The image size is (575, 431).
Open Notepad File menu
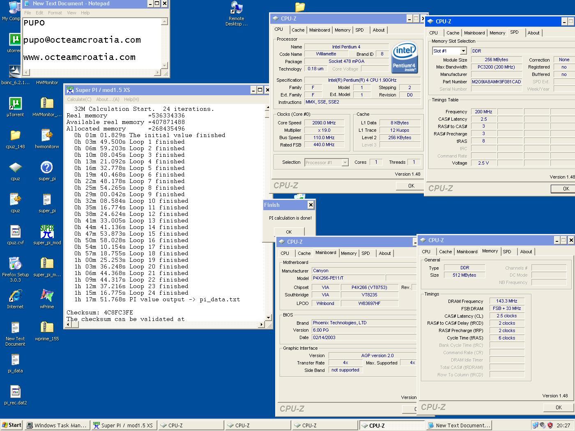point(28,13)
